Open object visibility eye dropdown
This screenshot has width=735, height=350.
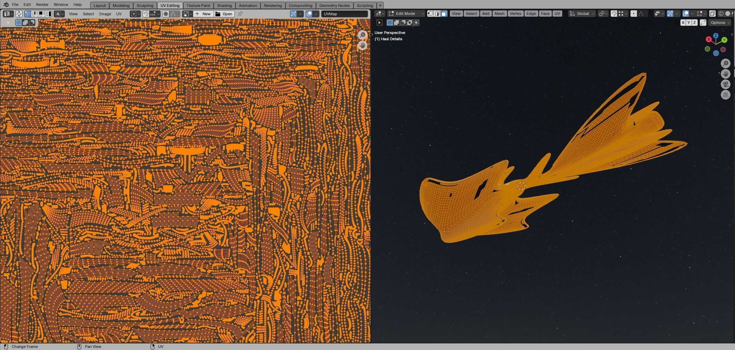tap(659, 14)
